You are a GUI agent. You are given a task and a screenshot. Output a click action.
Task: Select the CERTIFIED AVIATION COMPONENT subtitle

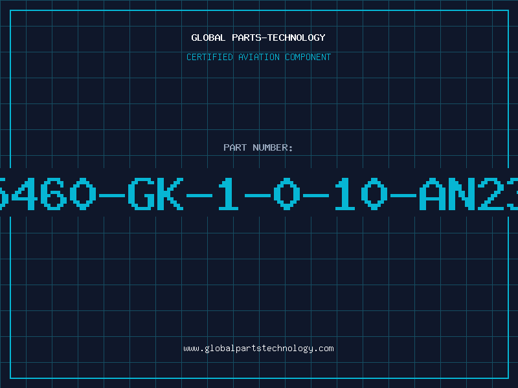258,57
